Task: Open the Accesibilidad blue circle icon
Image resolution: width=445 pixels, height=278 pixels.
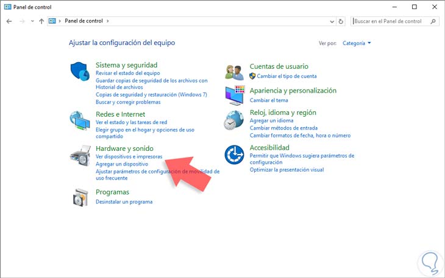Action: point(234,155)
